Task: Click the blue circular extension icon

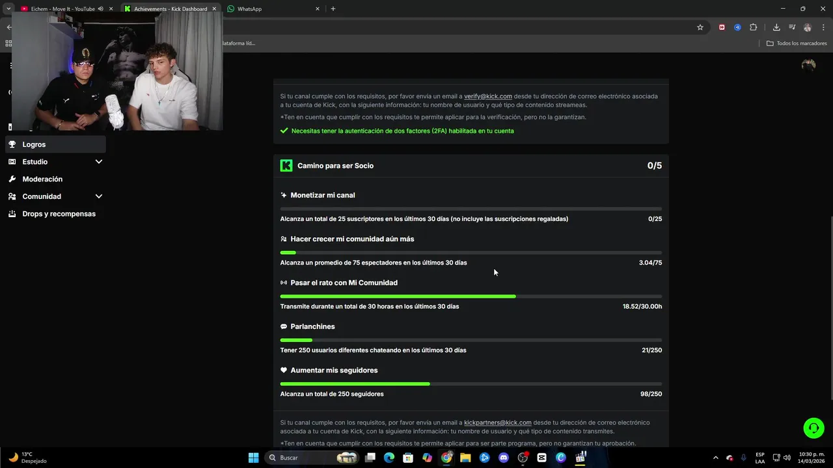Action: (x=737, y=27)
